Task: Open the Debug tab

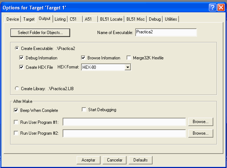Action: (x=155, y=19)
